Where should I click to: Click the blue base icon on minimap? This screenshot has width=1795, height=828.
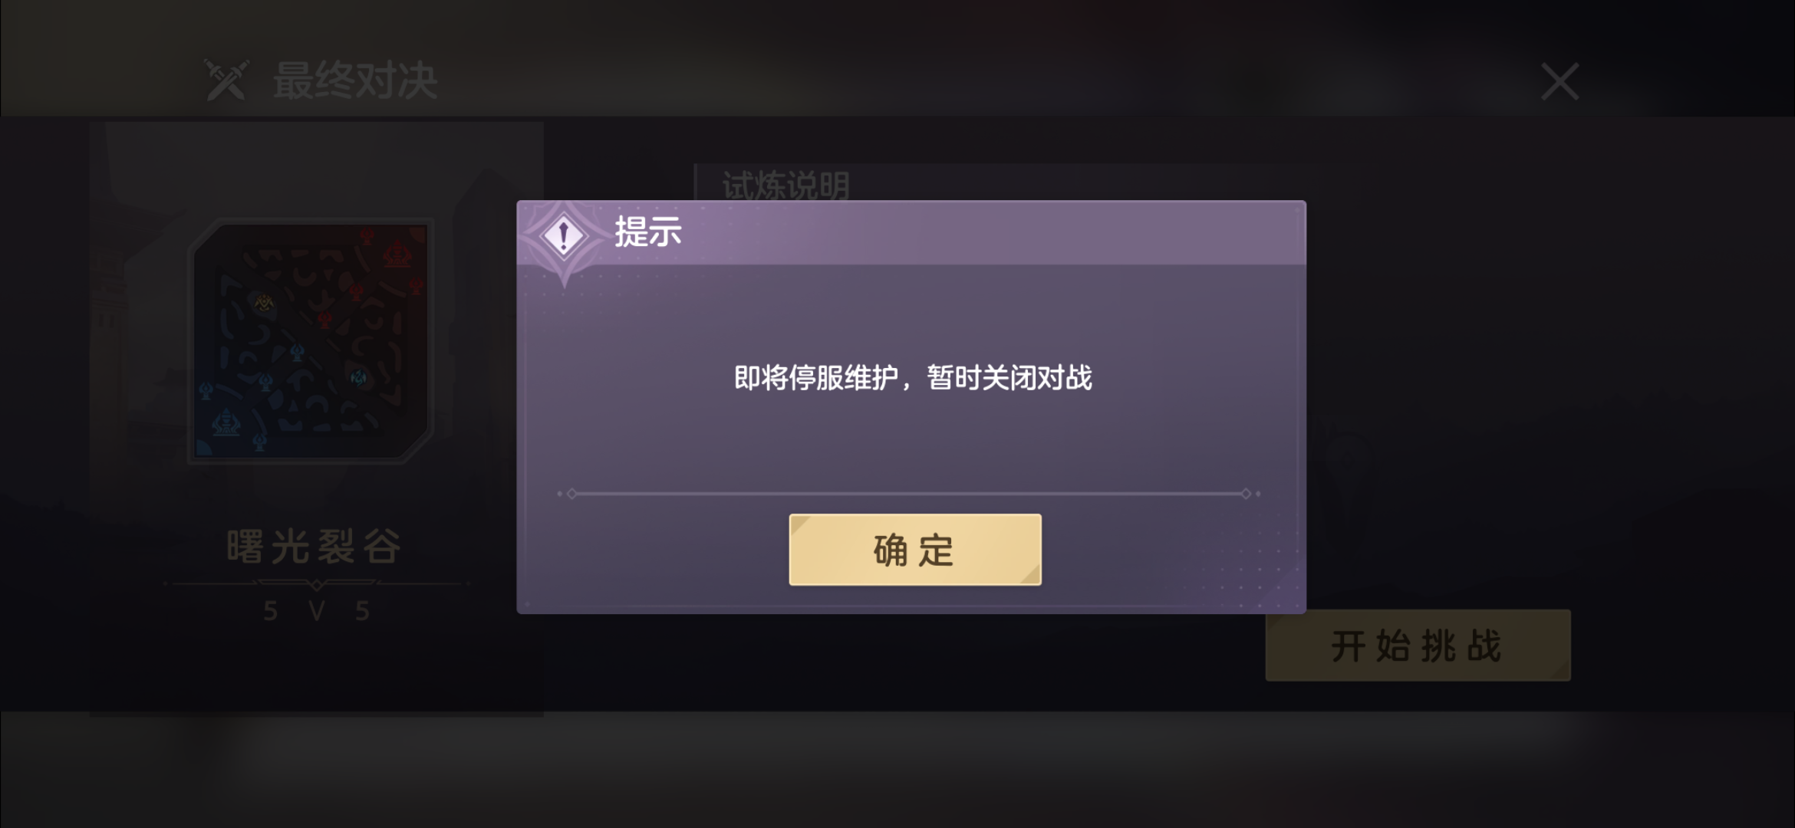tap(226, 422)
